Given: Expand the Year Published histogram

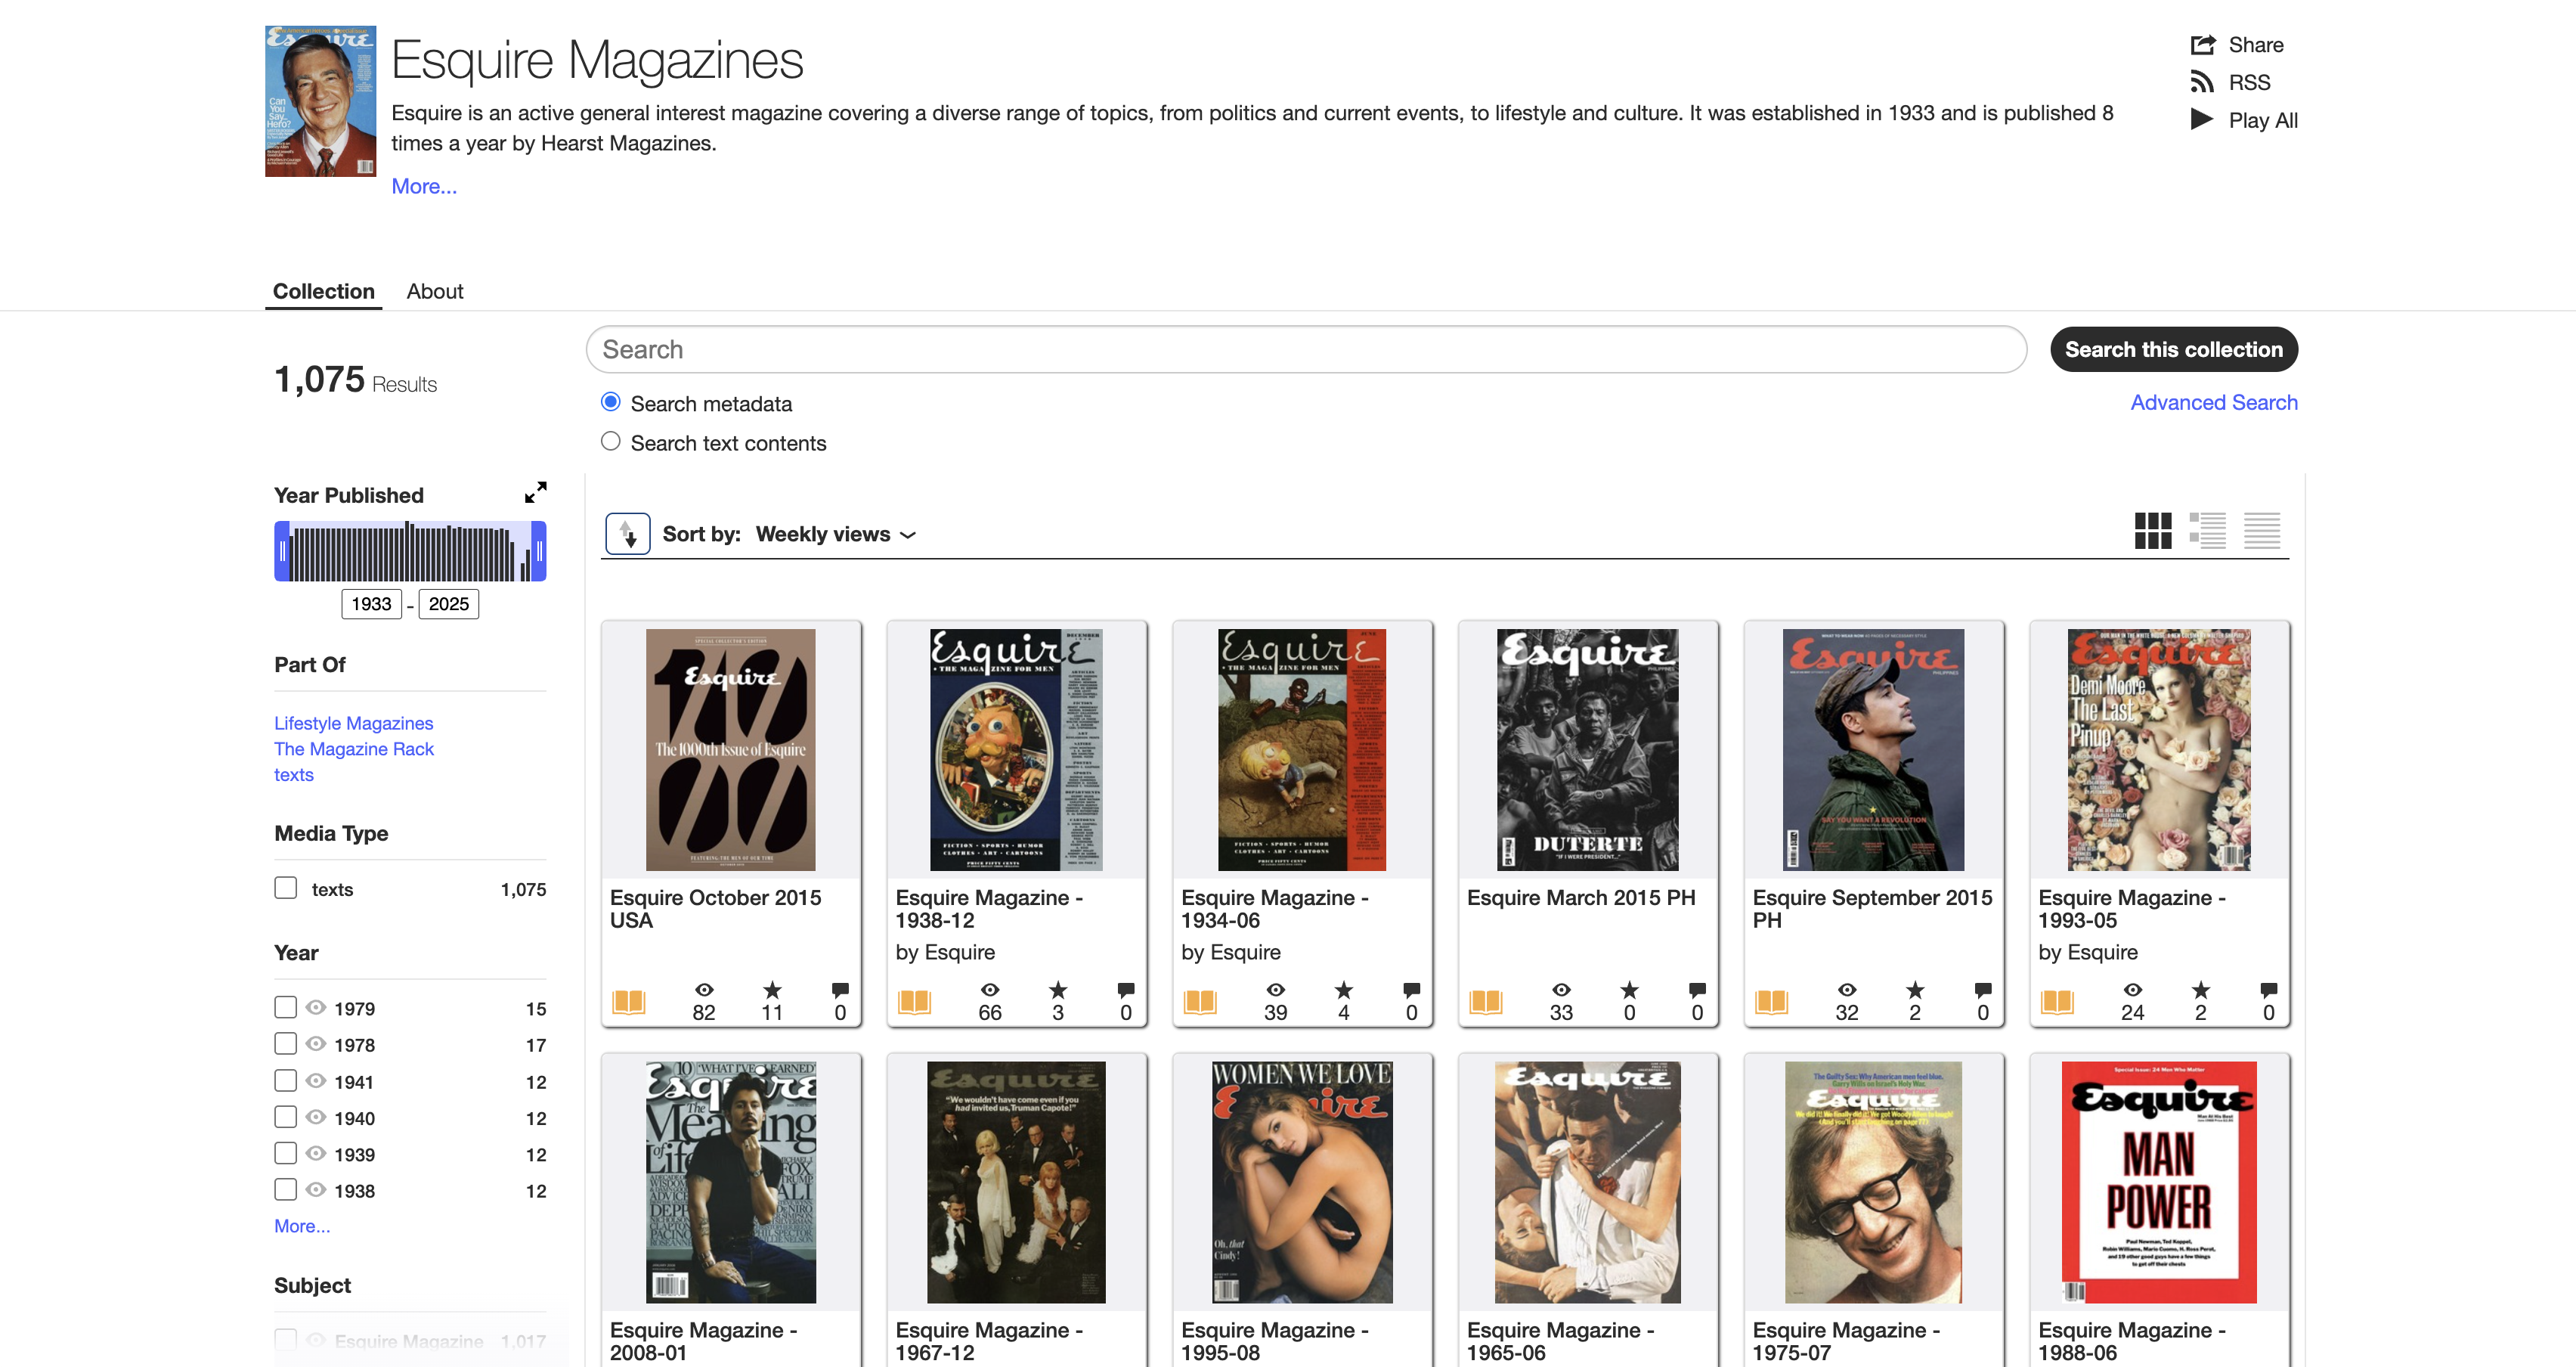Looking at the screenshot, I should [536, 493].
